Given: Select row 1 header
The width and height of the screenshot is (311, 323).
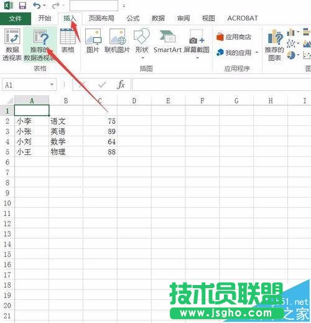Looking at the screenshot, I should (7, 111).
